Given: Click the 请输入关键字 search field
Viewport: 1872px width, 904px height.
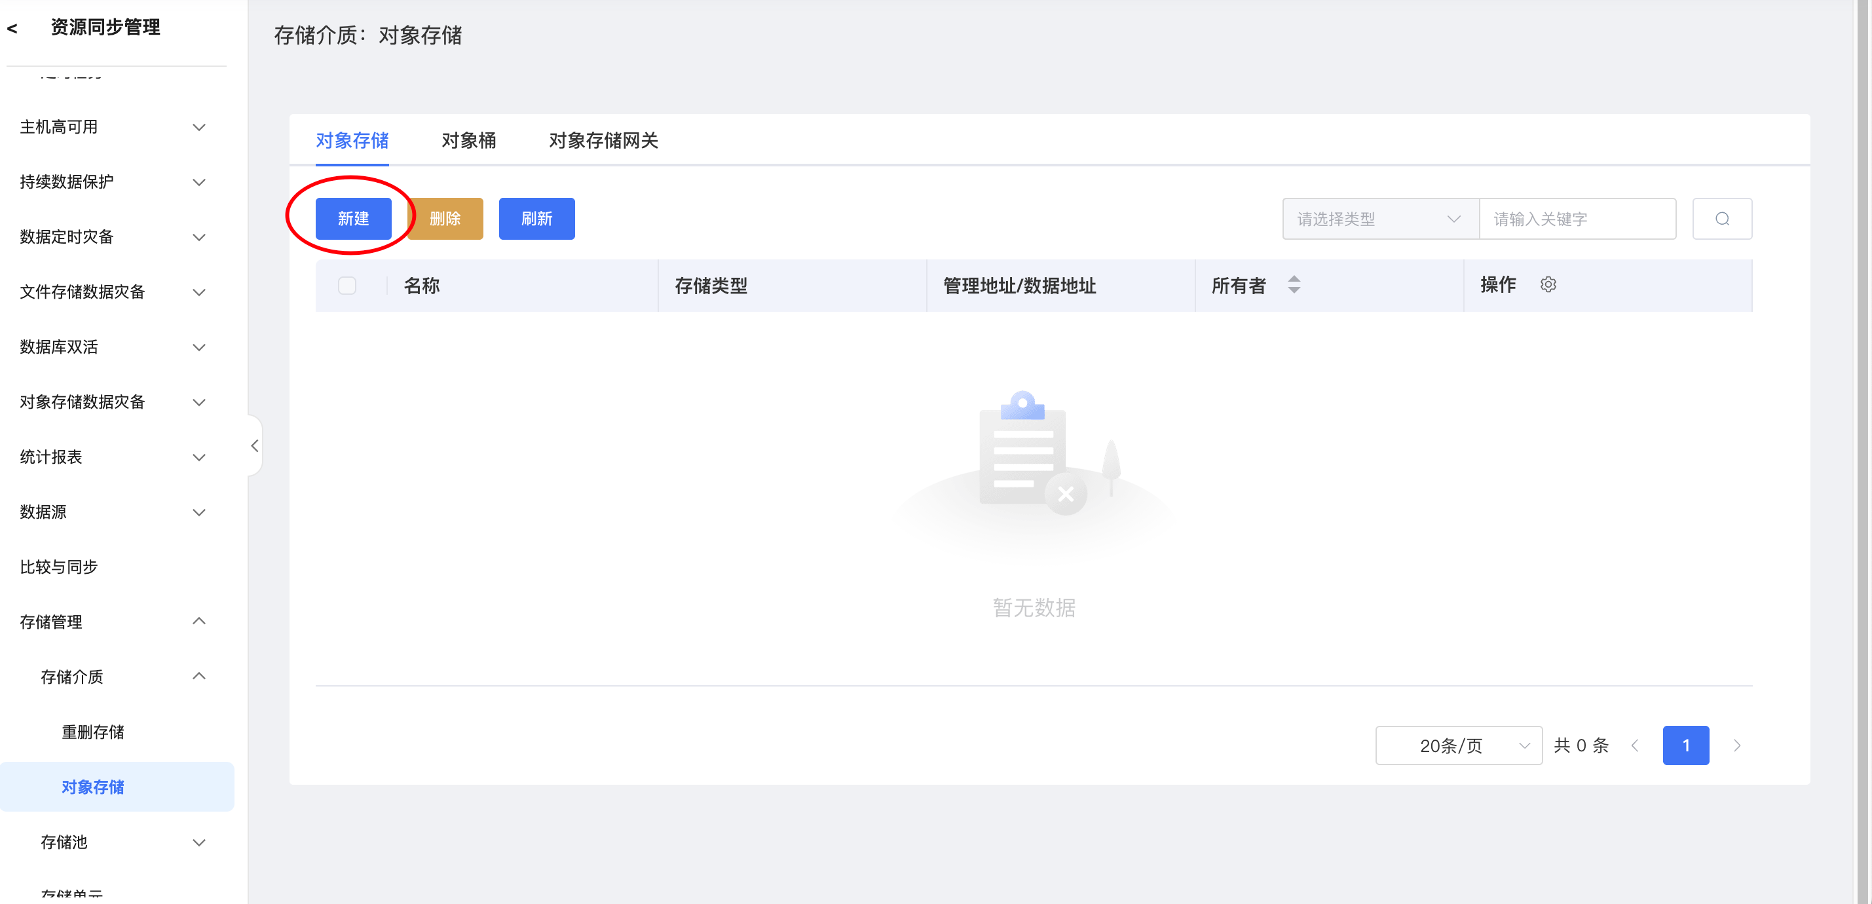Looking at the screenshot, I should pyautogui.click(x=1577, y=219).
